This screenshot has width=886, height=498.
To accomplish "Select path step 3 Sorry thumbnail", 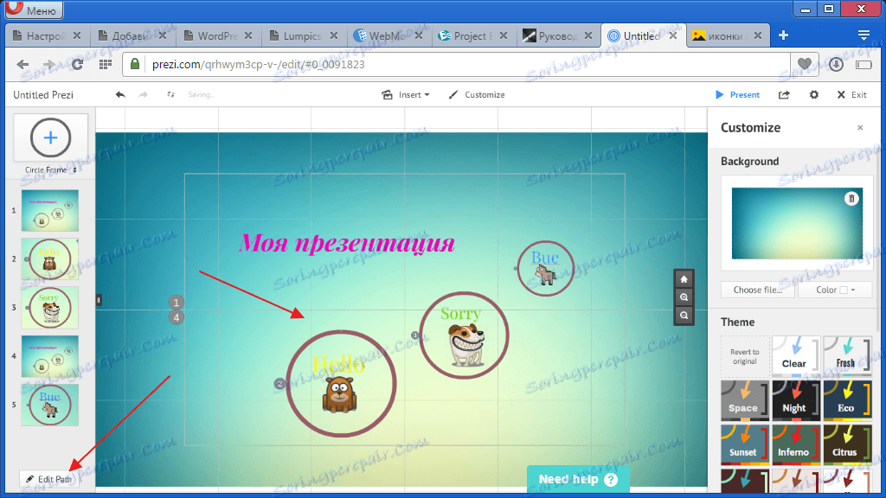I will 49,308.
